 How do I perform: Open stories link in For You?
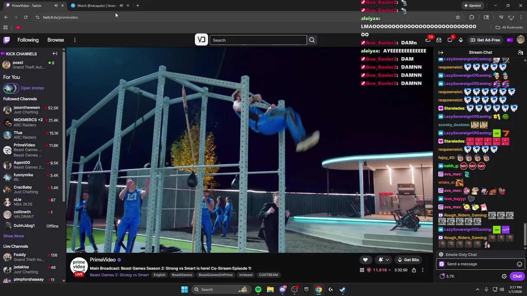point(32,88)
